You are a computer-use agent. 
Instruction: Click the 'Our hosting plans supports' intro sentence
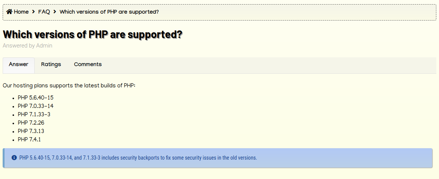coord(69,86)
